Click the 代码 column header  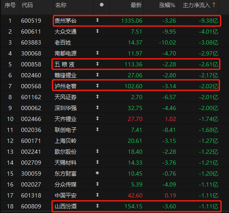27,5
